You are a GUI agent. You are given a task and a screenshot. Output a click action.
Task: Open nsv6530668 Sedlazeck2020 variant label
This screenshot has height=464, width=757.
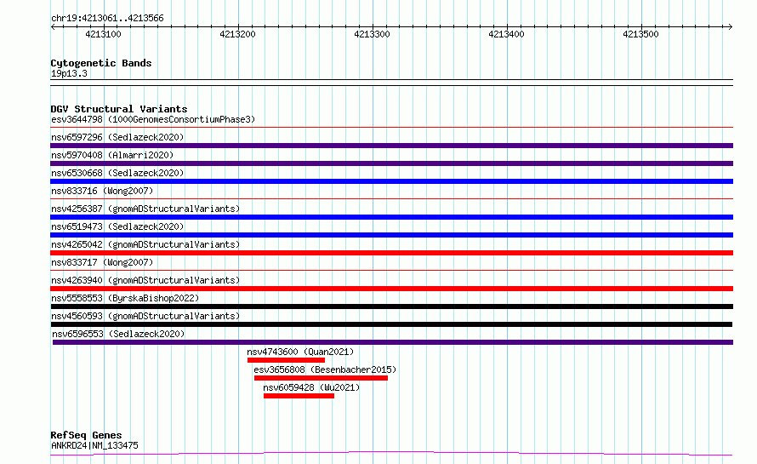117,173
